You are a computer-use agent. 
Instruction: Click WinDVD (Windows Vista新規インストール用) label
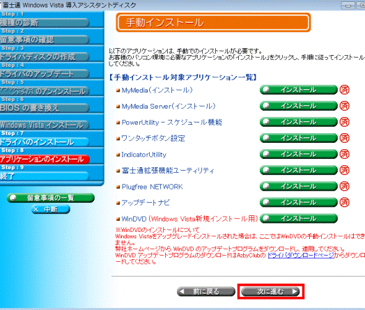[189, 219]
